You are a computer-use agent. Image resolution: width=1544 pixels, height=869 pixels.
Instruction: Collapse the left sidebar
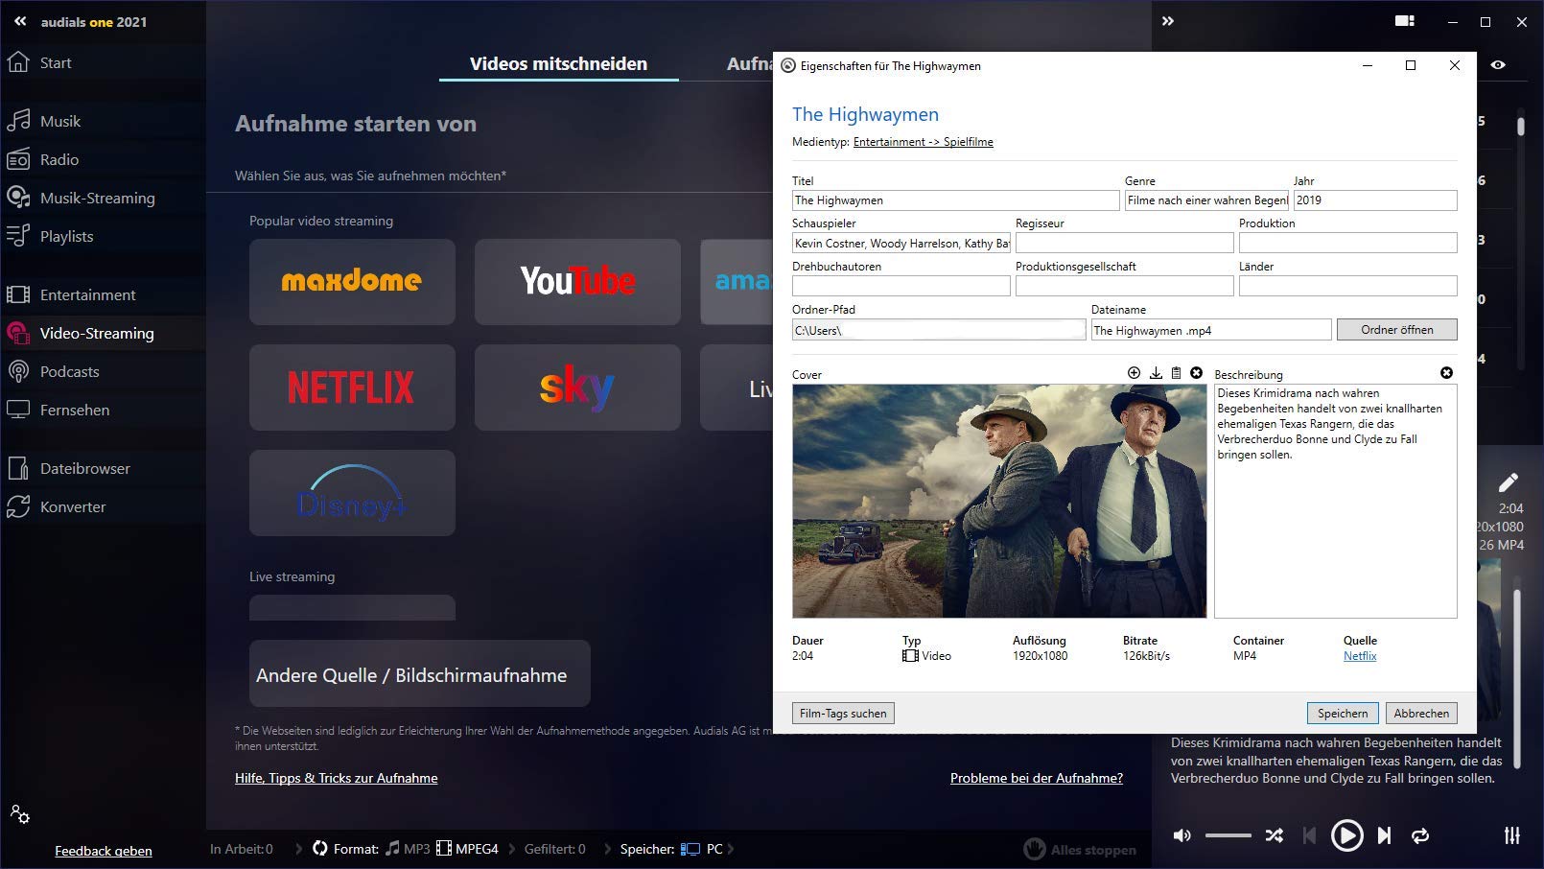coord(20,20)
